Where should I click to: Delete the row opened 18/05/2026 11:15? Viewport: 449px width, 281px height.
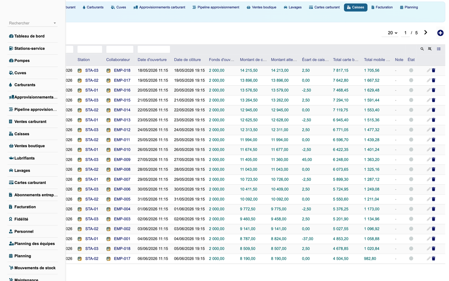[x=434, y=70]
